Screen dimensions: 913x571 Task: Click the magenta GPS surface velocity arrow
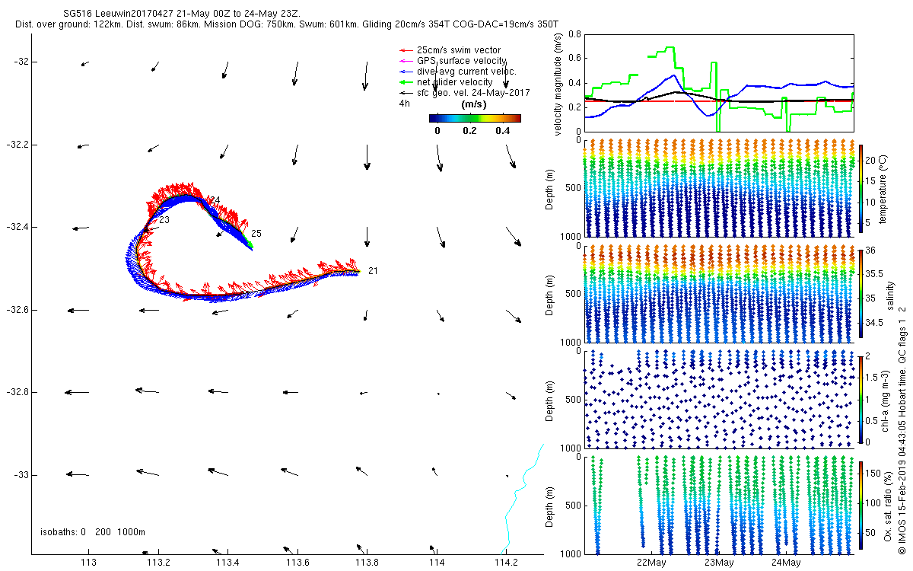click(x=405, y=61)
